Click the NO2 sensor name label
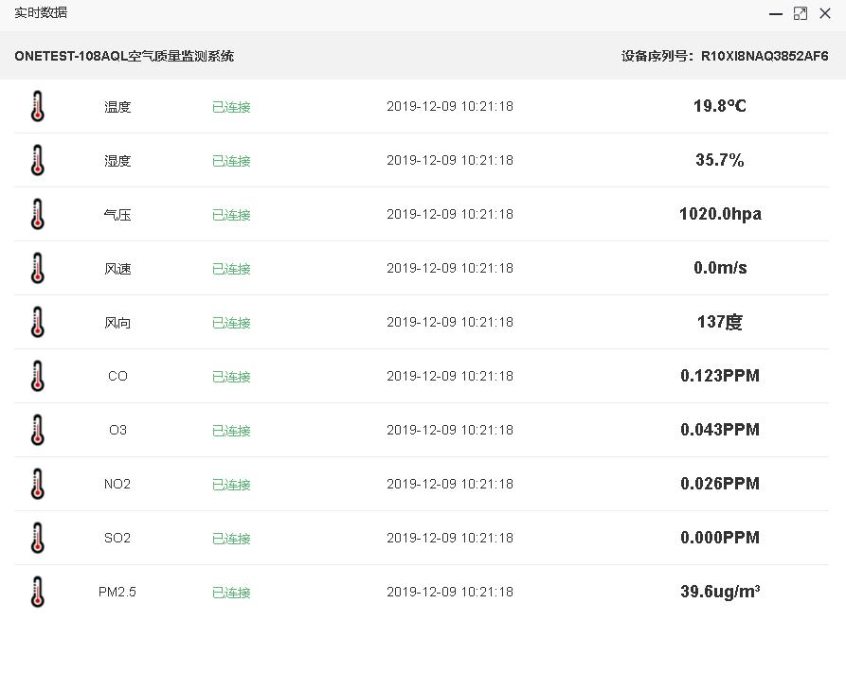The image size is (846, 692). click(x=117, y=484)
